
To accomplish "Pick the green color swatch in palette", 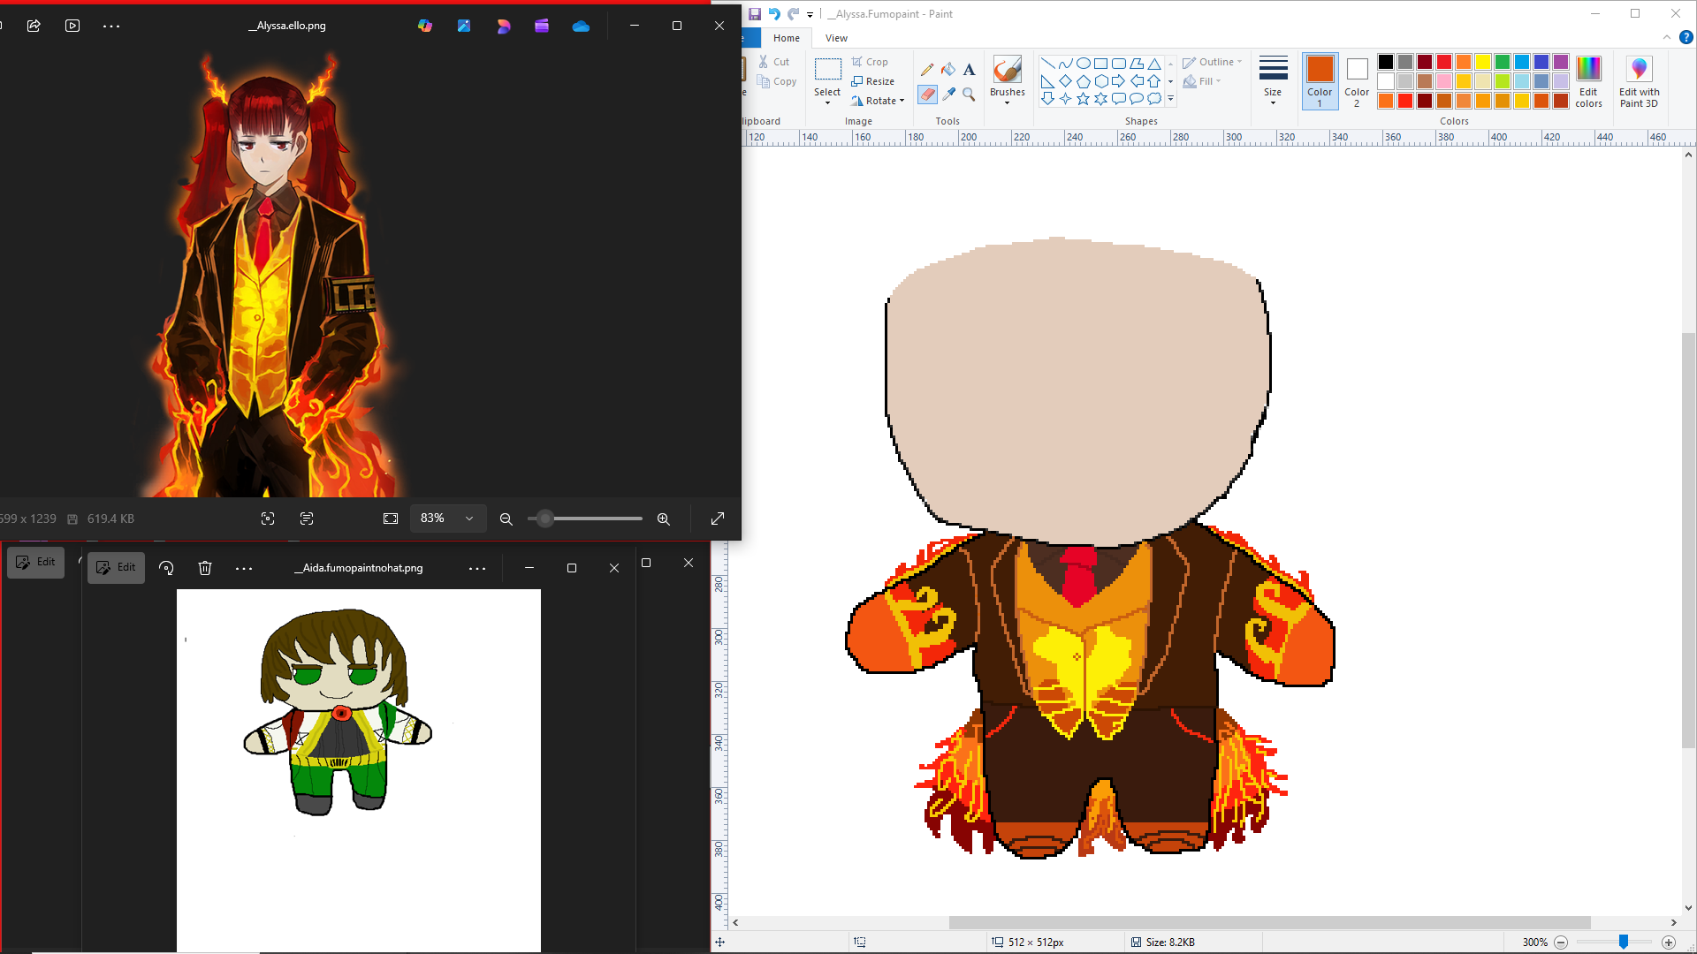I will [x=1502, y=62].
